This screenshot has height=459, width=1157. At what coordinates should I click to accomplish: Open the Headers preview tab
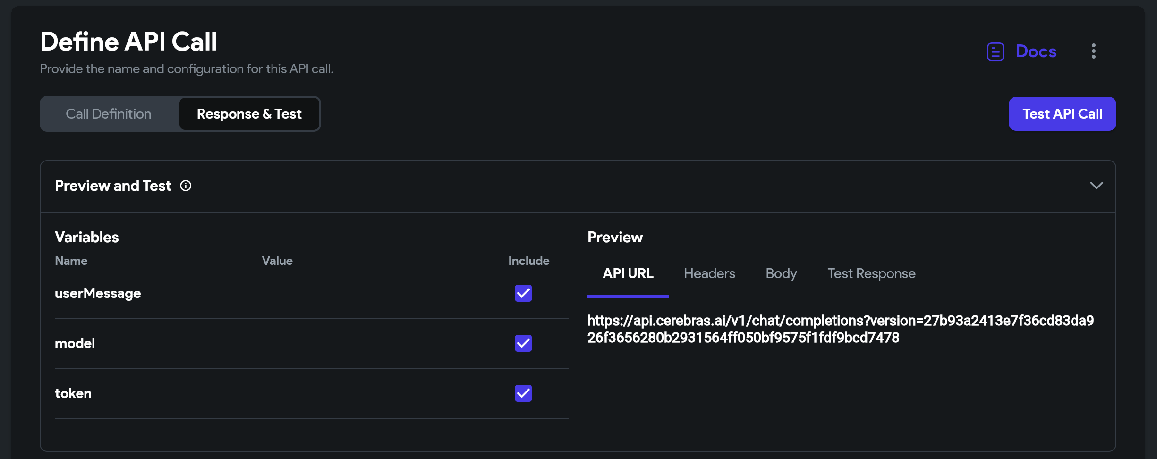(709, 273)
